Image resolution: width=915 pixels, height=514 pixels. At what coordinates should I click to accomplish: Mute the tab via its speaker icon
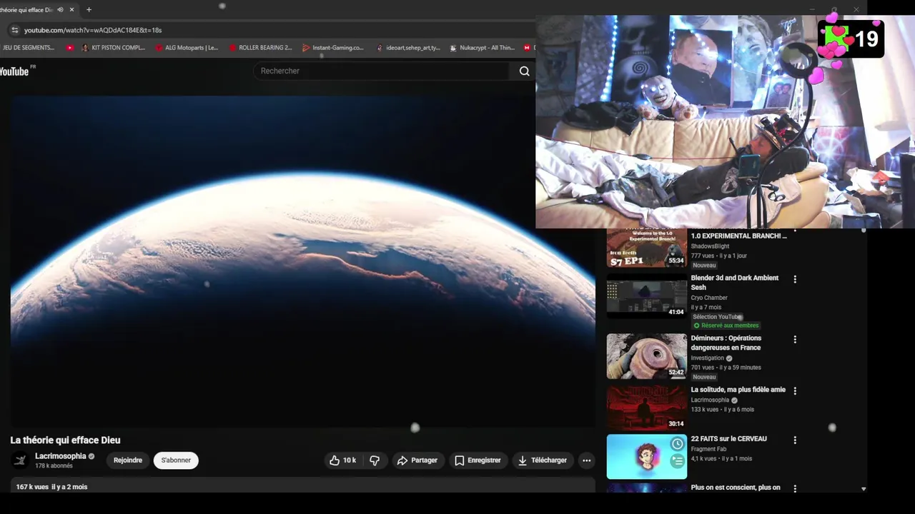[x=60, y=10]
